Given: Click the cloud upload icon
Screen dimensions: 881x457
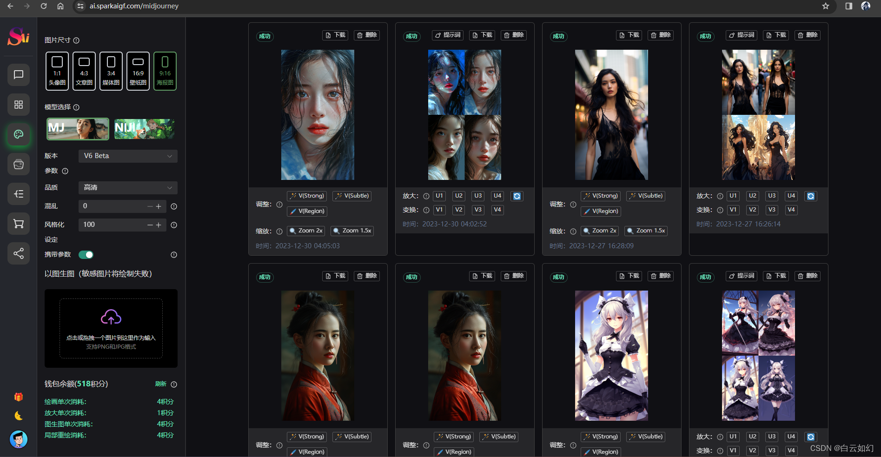Looking at the screenshot, I should point(111,318).
